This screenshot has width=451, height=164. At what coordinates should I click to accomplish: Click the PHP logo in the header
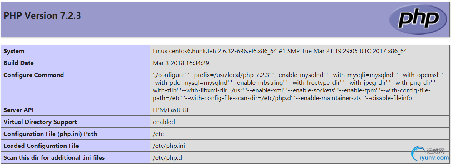tap(419, 19)
